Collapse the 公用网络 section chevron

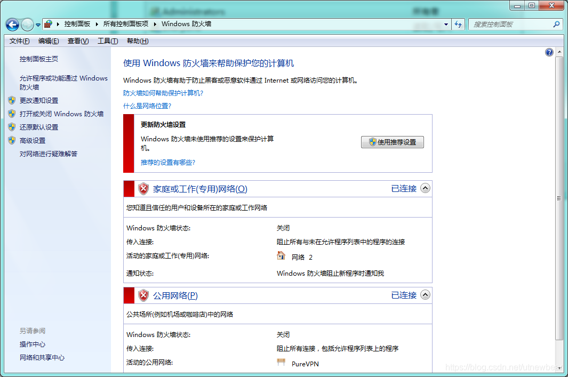(x=425, y=295)
